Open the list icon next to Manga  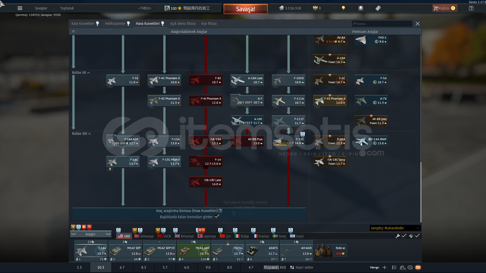[394, 267]
